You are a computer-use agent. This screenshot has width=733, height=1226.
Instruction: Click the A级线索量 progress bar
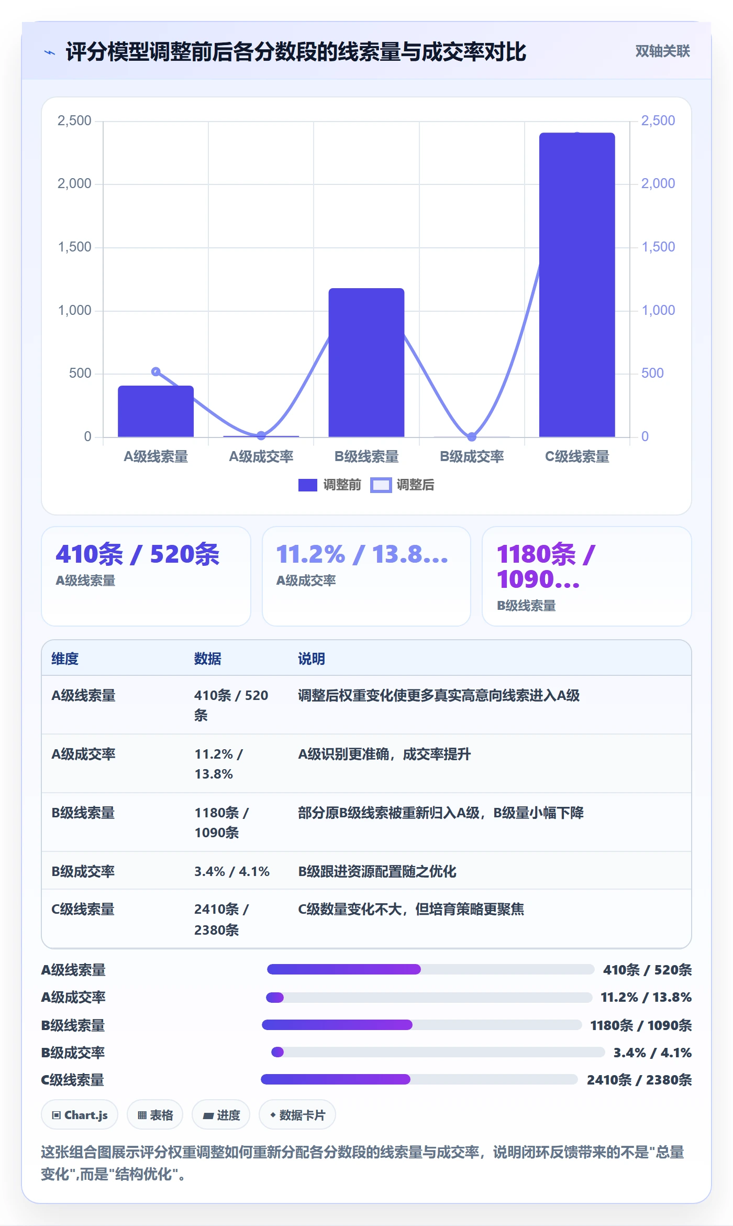(x=430, y=969)
